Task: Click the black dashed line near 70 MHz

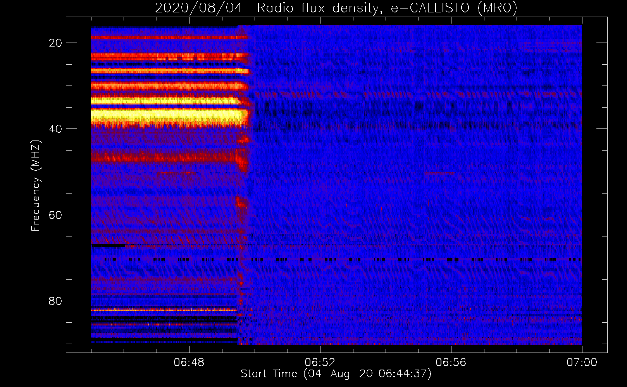Action: (343, 260)
